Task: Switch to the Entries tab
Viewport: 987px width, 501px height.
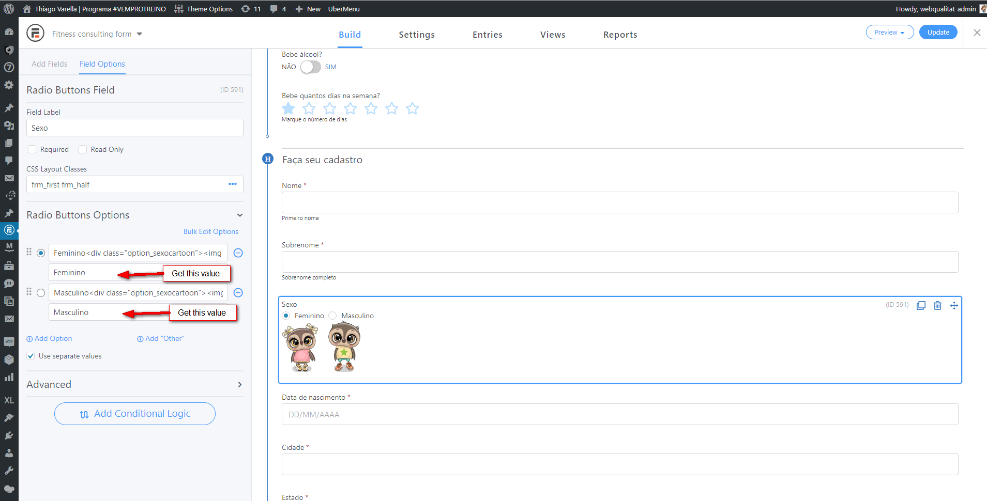Action: coord(487,35)
